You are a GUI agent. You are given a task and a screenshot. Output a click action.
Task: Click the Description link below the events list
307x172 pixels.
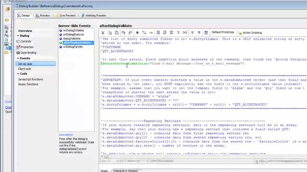(x=66, y=135)
